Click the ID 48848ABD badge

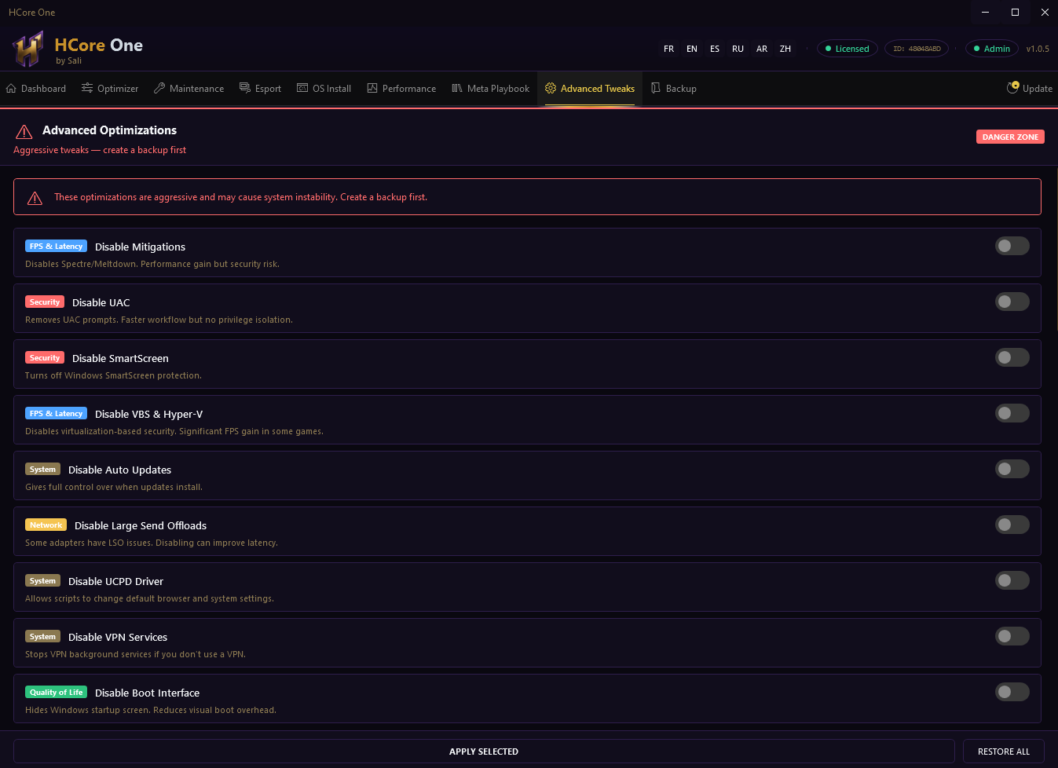pyautogui.click(x=917, y=49)
